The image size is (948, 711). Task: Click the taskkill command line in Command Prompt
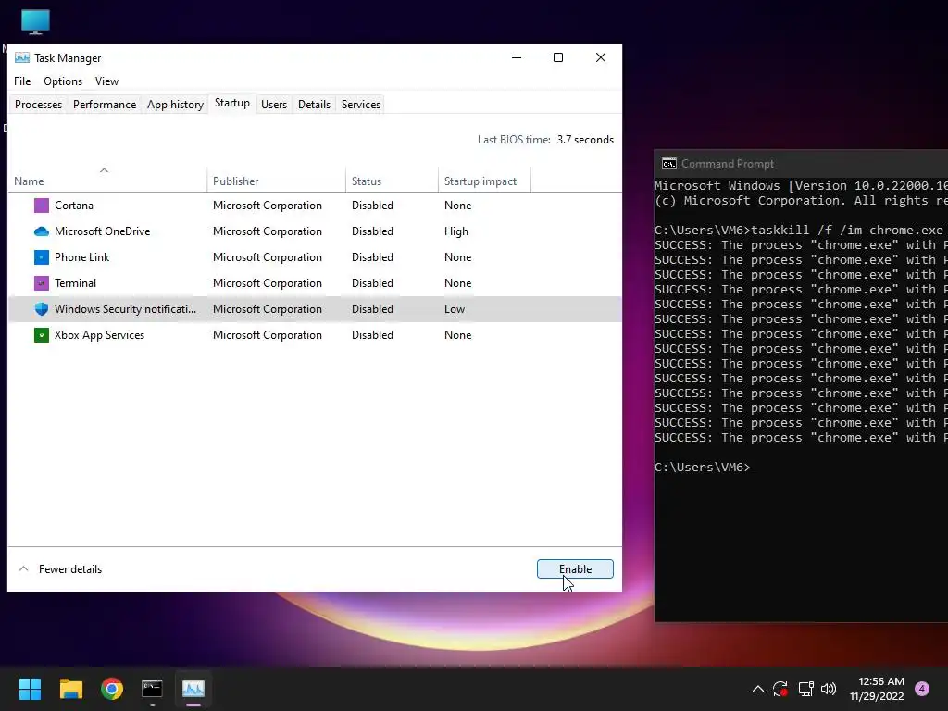pyautogui.click(x=799, y=231)
